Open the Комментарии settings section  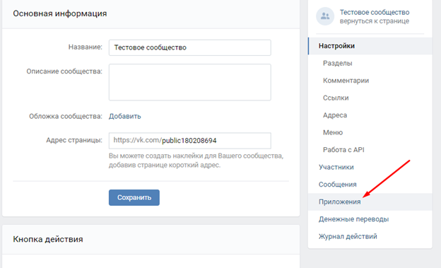click(x=370, y=81)
